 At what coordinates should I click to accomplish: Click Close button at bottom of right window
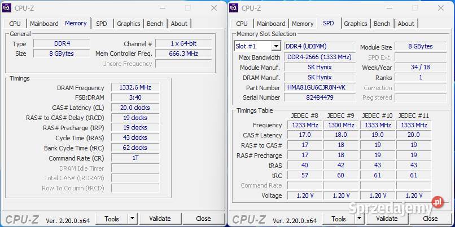pos(430,219)
